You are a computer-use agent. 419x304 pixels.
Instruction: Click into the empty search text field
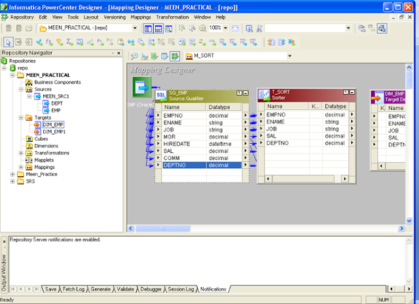coord(304,27)
